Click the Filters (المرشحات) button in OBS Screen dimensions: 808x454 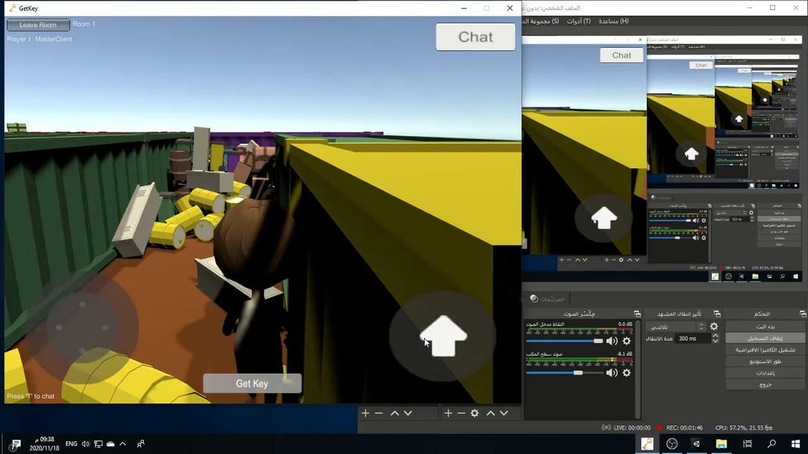548,299
